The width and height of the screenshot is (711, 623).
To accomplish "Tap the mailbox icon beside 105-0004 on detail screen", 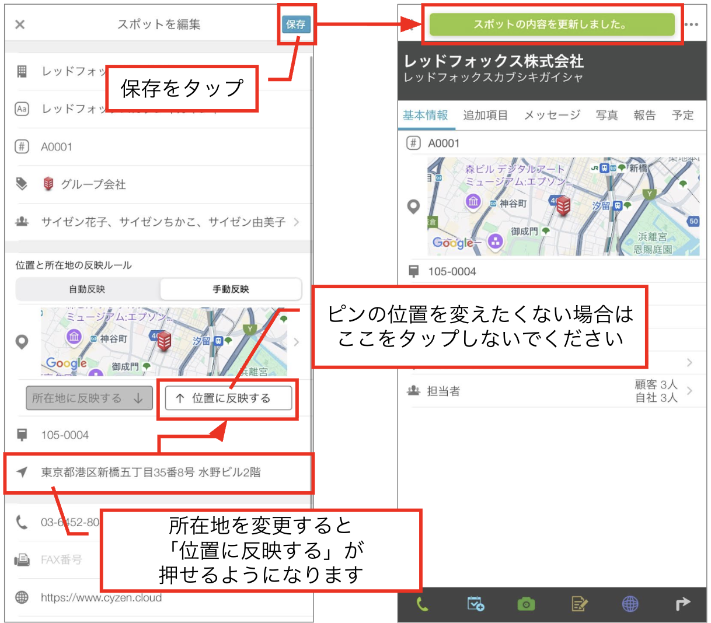I will pyautogui.click(x=414, y=271).
